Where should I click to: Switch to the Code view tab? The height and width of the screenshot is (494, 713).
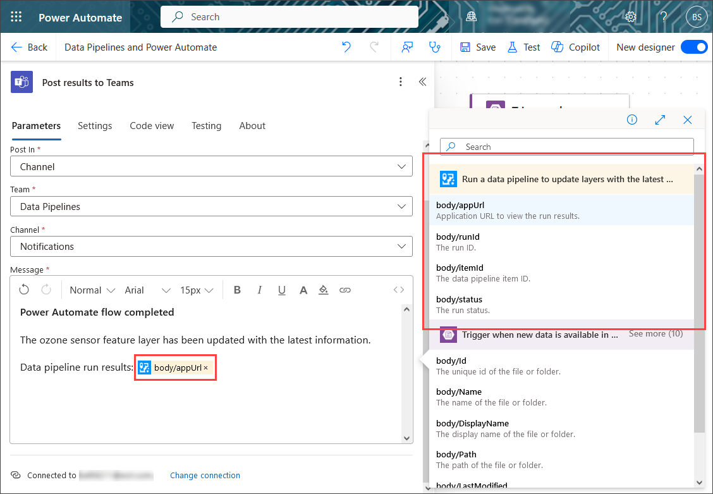pyautogui.click(x=152, y=126)
